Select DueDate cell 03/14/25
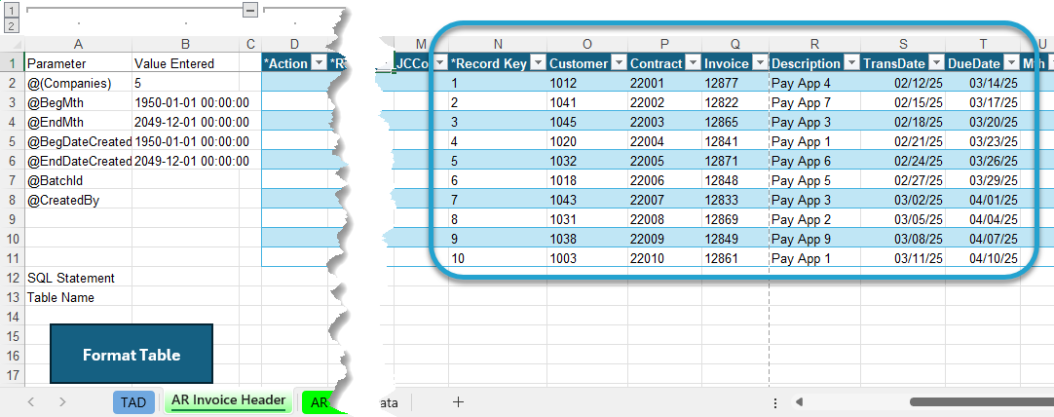This screenshot has width=1054, height=417. point(983,84)
